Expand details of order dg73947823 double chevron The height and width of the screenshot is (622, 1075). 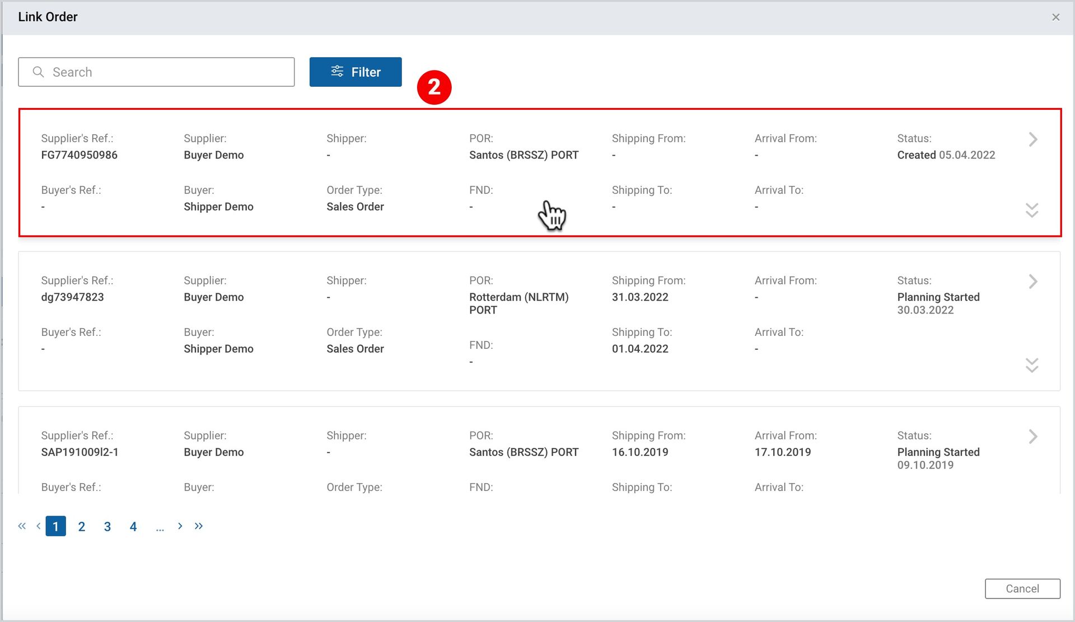coord(1032,365)
